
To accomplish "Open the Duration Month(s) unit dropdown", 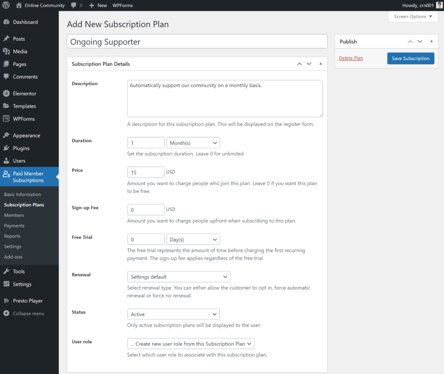I will tap(193, 143).
